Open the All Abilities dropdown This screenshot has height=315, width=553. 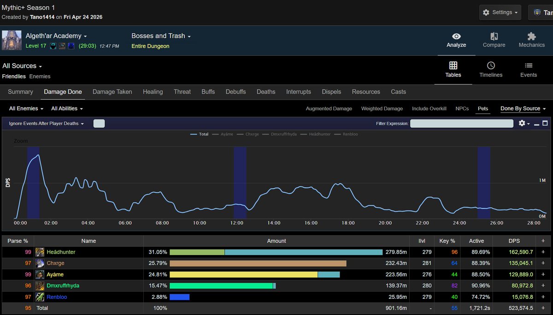point(67,109)
